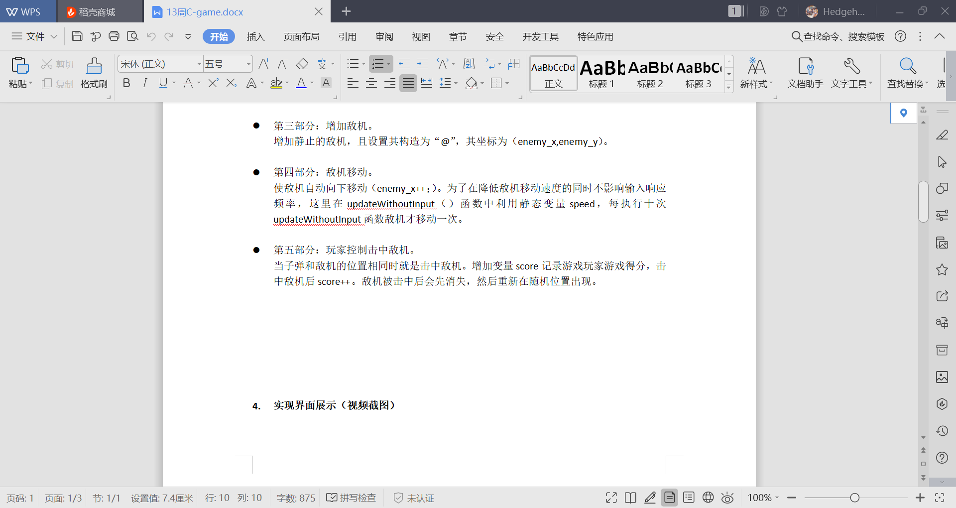
Task: Apply 标题 1 style
Action: (x=602, y=73)
